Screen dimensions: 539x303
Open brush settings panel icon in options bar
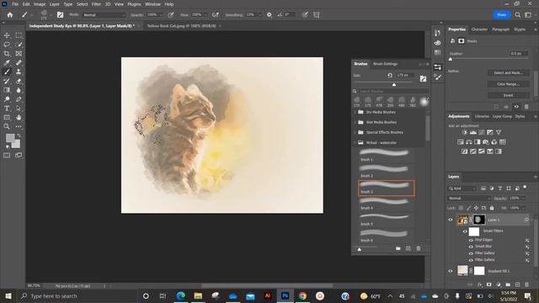pyautogui.click(x=60, y=15)
